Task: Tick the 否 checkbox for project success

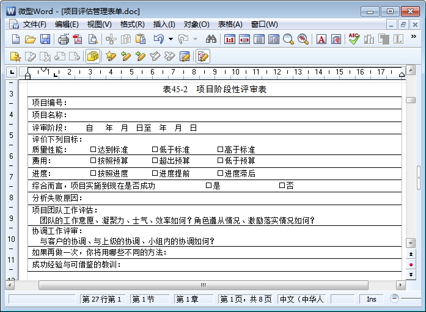Action: tap(282, 185)
